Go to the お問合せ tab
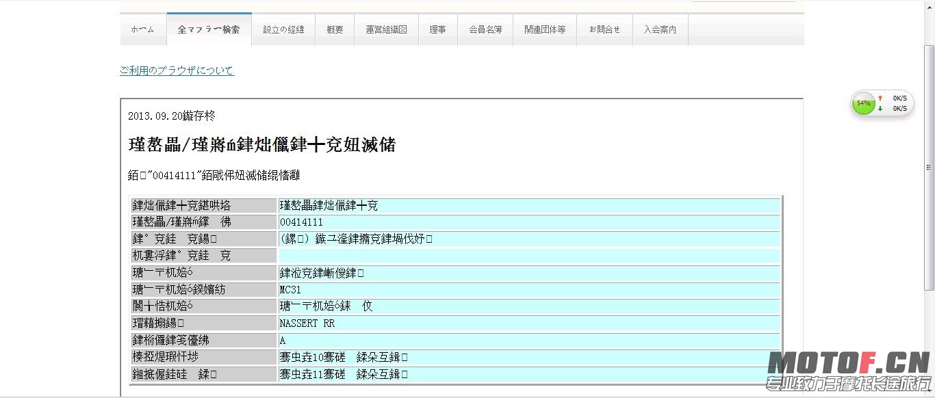935x398 pixels. pyautogui.click(x=604, y=29)
